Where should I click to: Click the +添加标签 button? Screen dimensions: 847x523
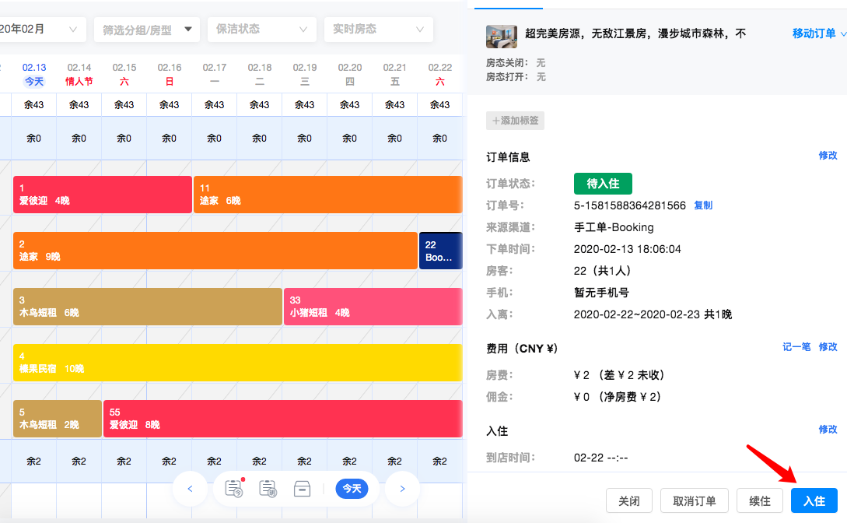point(516,121)
